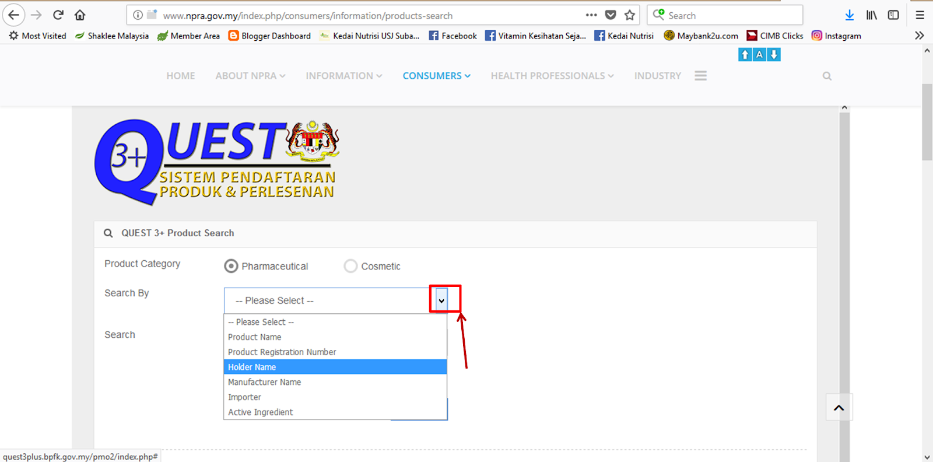Expand the CONSUMERS menu

coord(437,76)
